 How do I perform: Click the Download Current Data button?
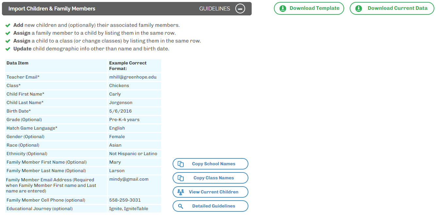tap(392, 9)
